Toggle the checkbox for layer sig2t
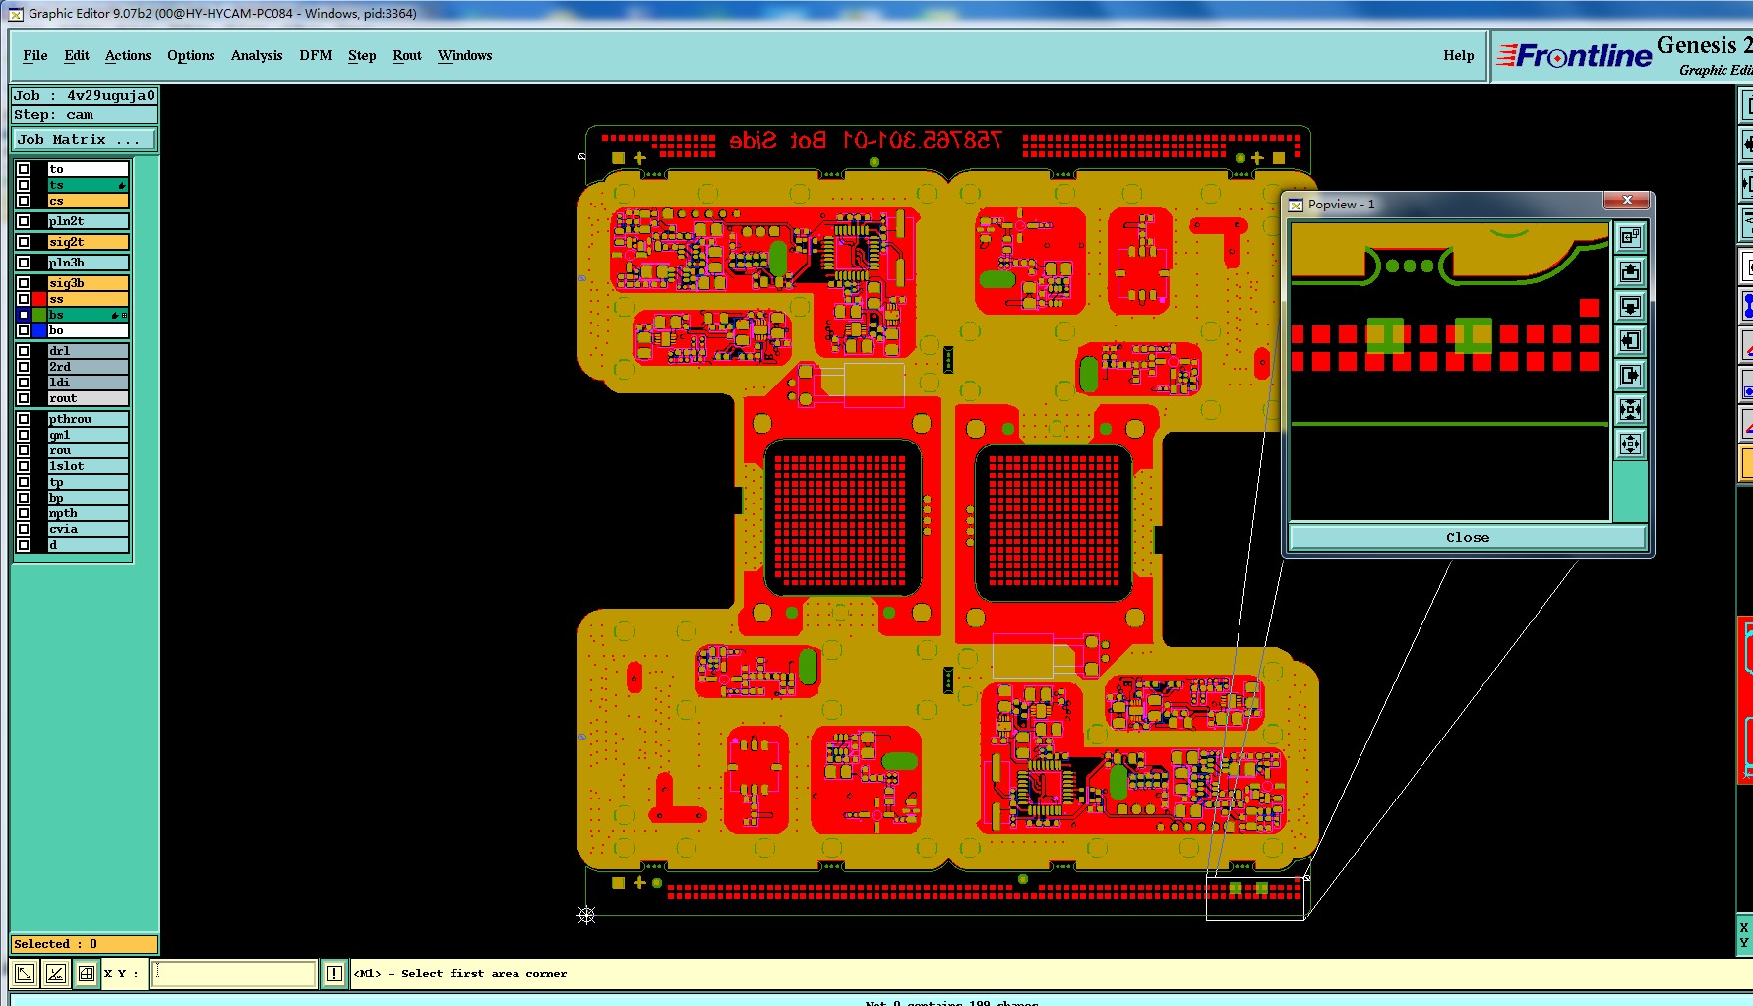This screenshot has width=1753, height=1006. point(24,242)
